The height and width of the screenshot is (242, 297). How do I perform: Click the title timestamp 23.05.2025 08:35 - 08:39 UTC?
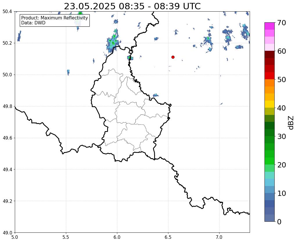(132, 6)
